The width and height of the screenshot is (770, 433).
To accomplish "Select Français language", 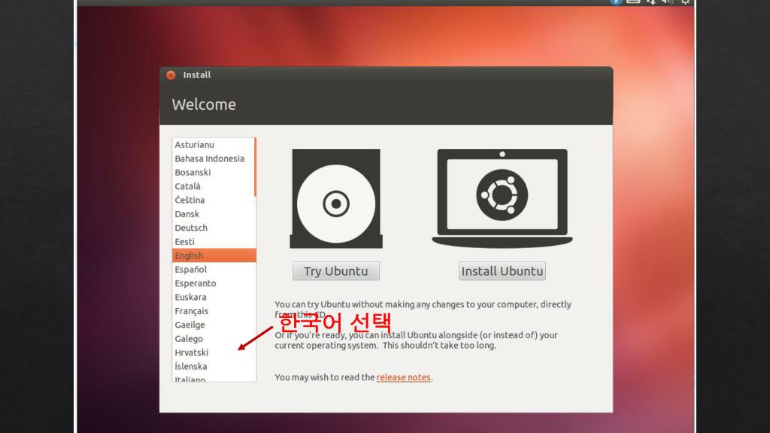I will (213, 310).
